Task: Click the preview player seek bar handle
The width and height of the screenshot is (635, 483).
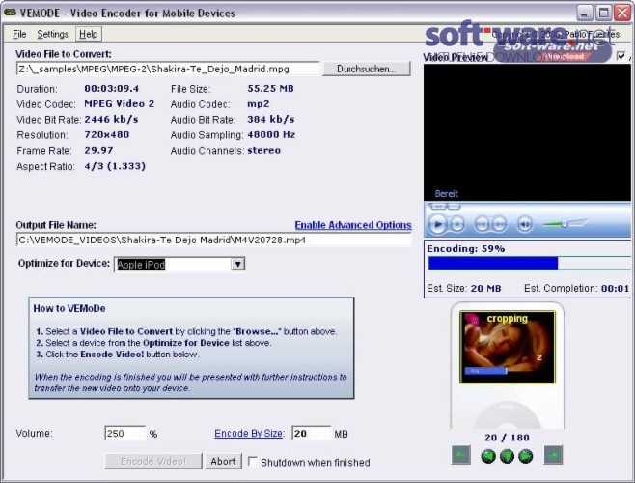Action: click(x=438, y=207)
